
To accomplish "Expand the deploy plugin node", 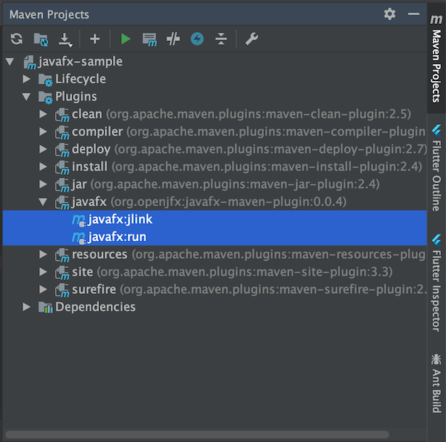I will click(43, 150).
